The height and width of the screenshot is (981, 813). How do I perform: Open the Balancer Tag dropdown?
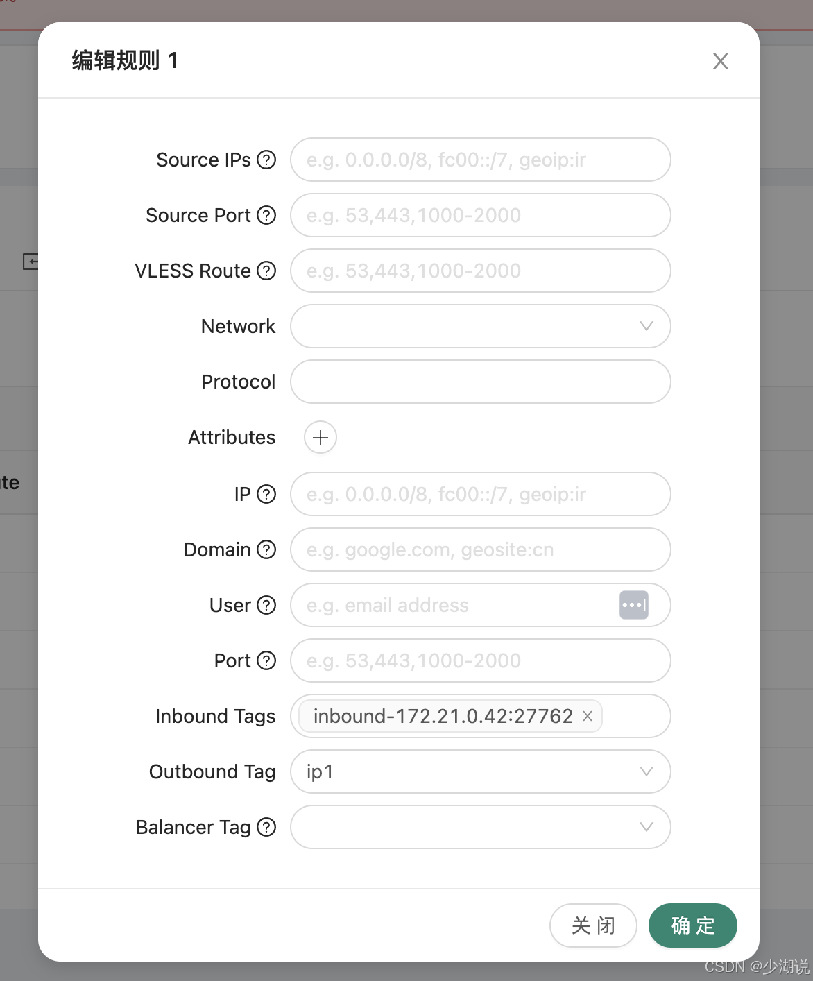(481, 827)
